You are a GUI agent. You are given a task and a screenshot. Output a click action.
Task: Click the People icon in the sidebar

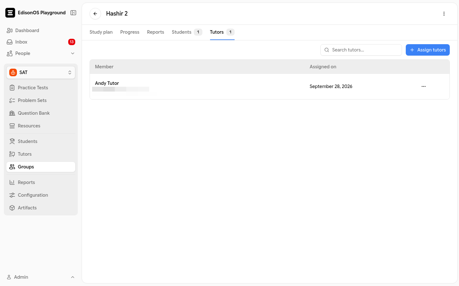point(10,53)
